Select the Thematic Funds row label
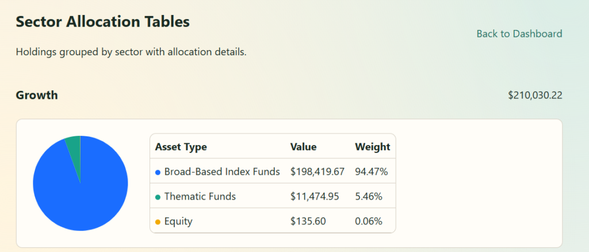Image resolution: width=589 pixels, height=252 pixels. (200, 196)
